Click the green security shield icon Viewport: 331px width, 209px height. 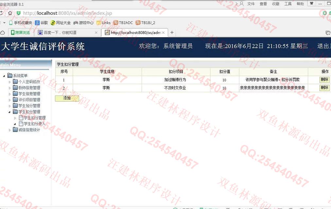point(19,13)
